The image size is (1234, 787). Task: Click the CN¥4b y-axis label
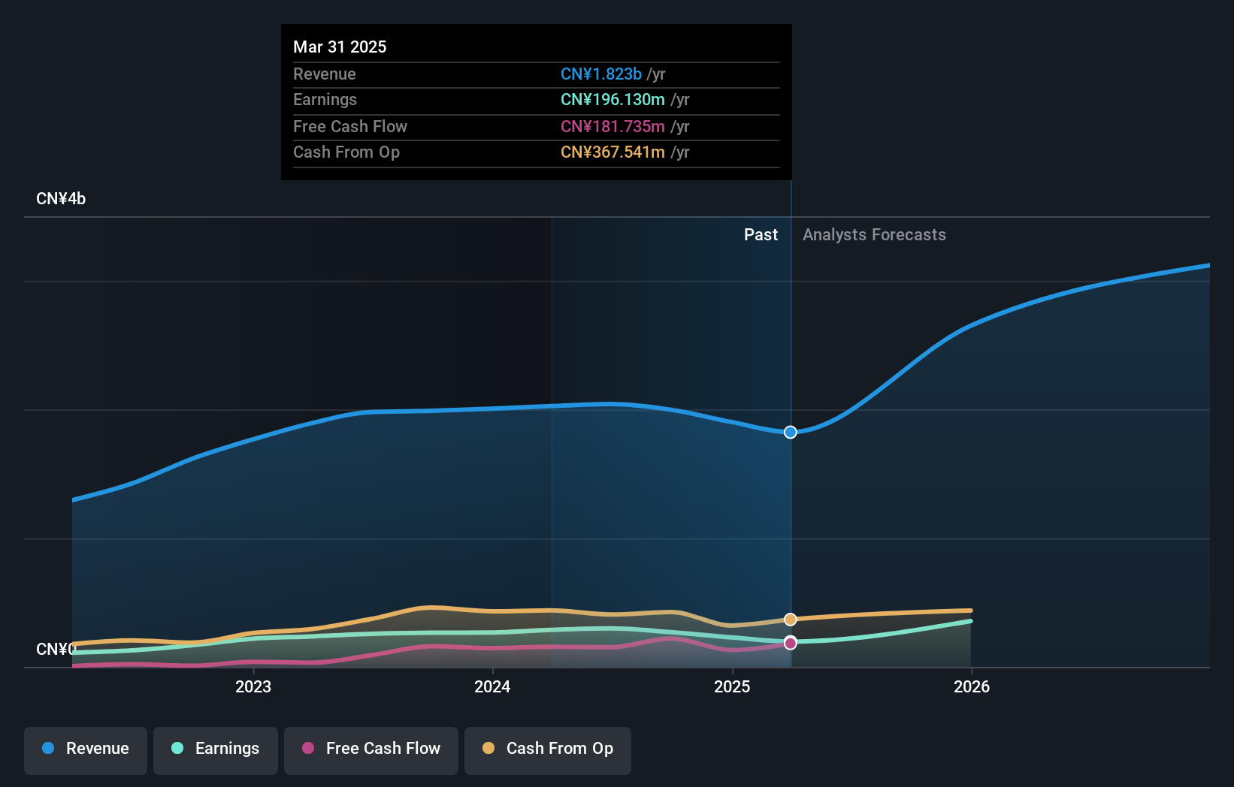pyautogui.click(x=61, y=199)
